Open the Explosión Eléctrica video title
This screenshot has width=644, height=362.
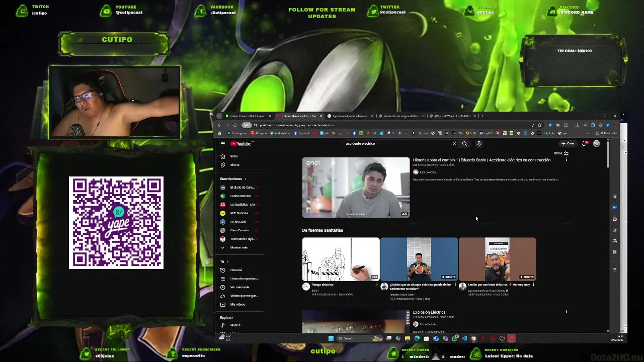pyautogui.click(x=429, y=312)
